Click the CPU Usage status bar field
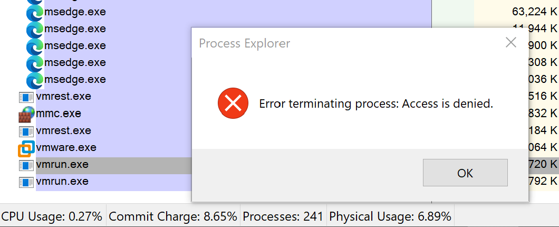Image resolution: width=559 pixels, height=227 pixels. pyautogui.click(x=52, y=216)
